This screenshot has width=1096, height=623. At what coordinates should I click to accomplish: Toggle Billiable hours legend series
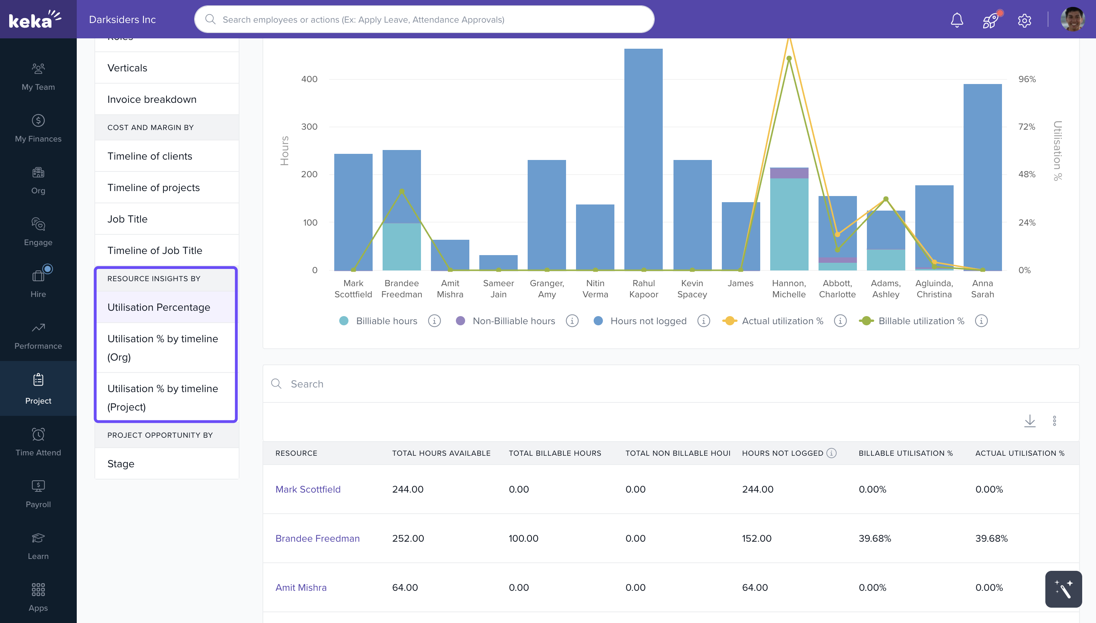[378, 321]
